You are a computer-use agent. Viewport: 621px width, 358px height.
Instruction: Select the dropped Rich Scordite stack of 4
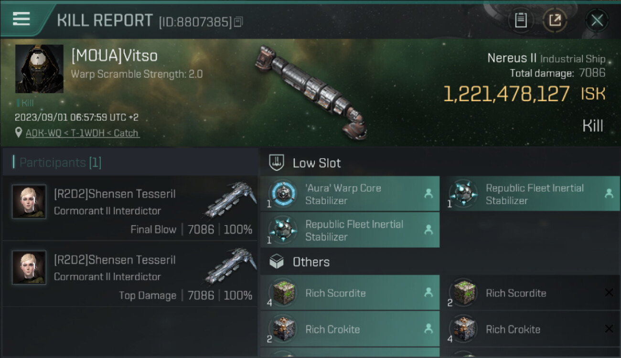[x=350, y=293]
